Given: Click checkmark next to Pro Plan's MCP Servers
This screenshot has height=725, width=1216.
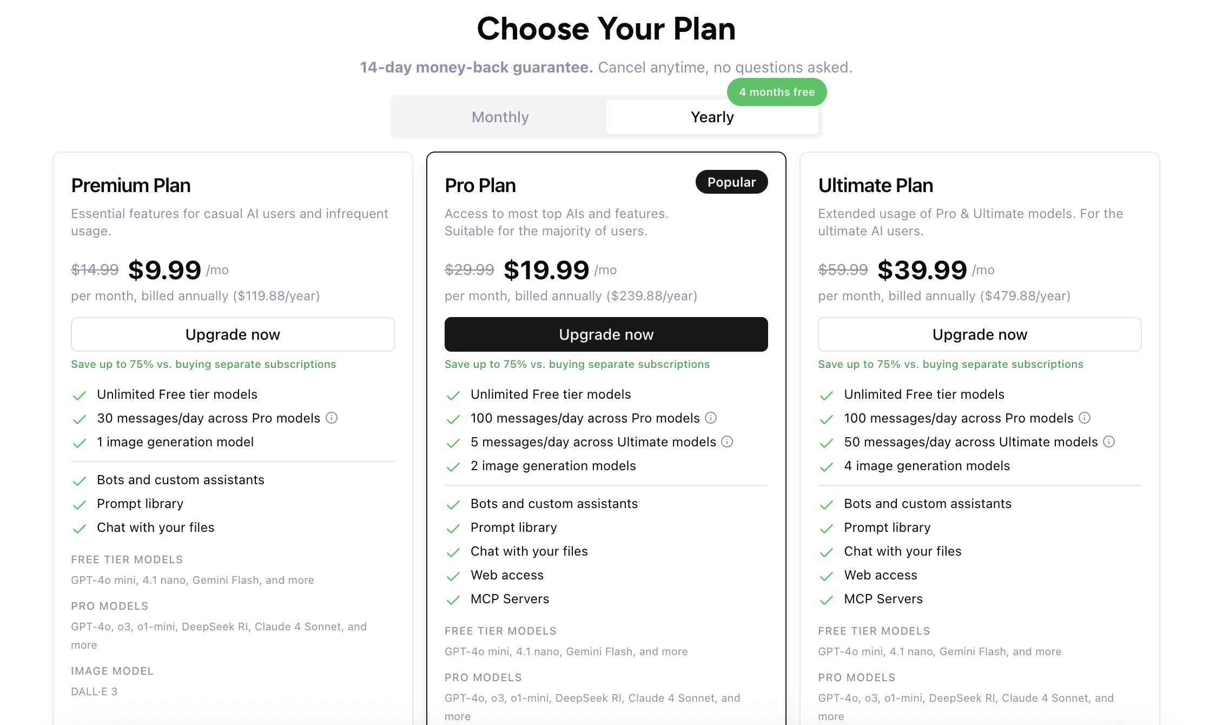Looking at the screenshot, I should point(453,599).
